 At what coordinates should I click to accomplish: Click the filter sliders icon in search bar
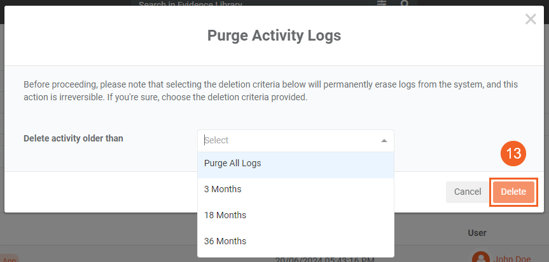(382, 4)
